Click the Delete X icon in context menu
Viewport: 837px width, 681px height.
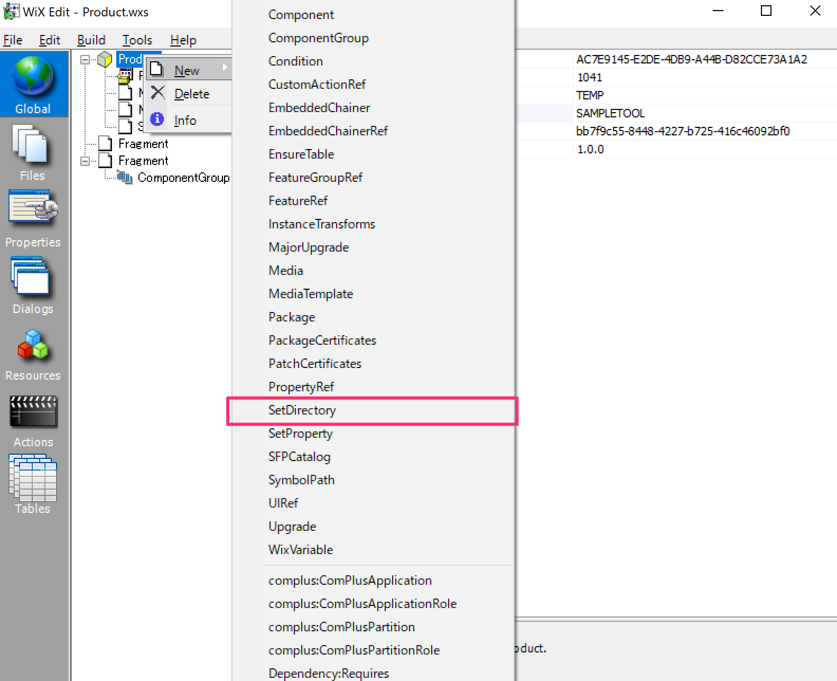pyautogui.click(x=157, y=93)
